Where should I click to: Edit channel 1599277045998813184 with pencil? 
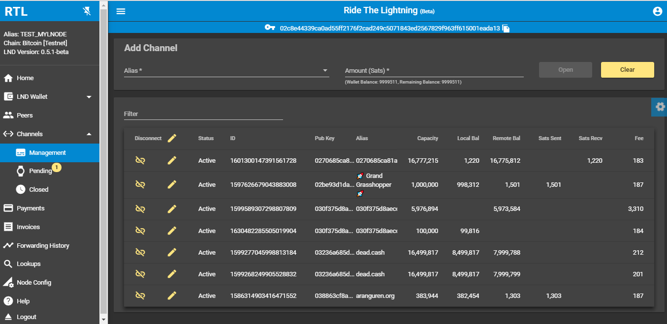point(172,252)
